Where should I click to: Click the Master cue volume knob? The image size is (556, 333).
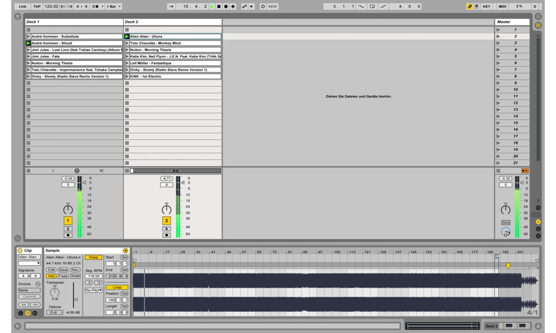pyautogui.click(x=506, y=232)
